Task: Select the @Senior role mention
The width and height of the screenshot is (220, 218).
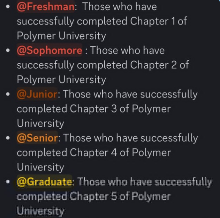Action: point(37,138)
